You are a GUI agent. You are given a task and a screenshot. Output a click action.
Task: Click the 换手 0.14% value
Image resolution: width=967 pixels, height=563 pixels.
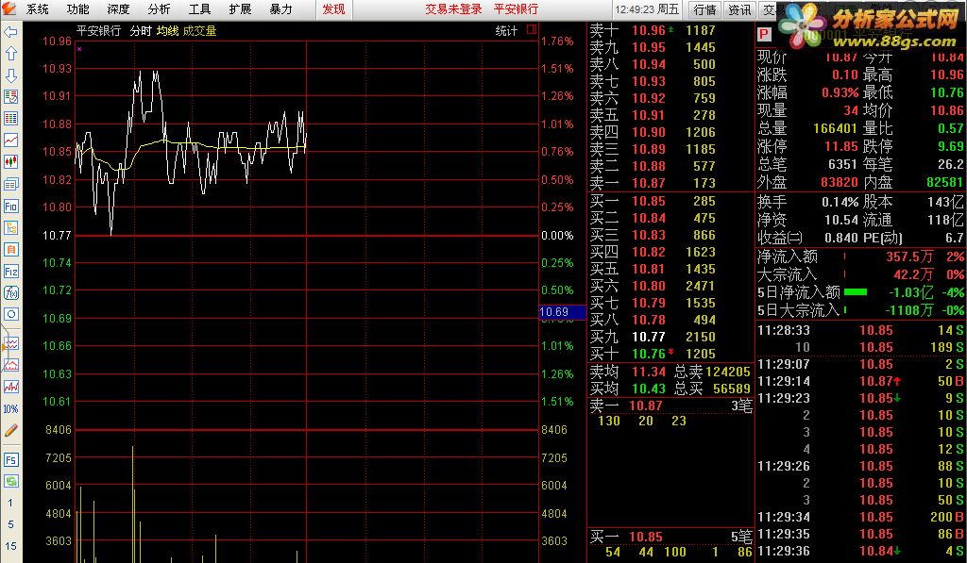pyautogui.click(x=840, y=202)
